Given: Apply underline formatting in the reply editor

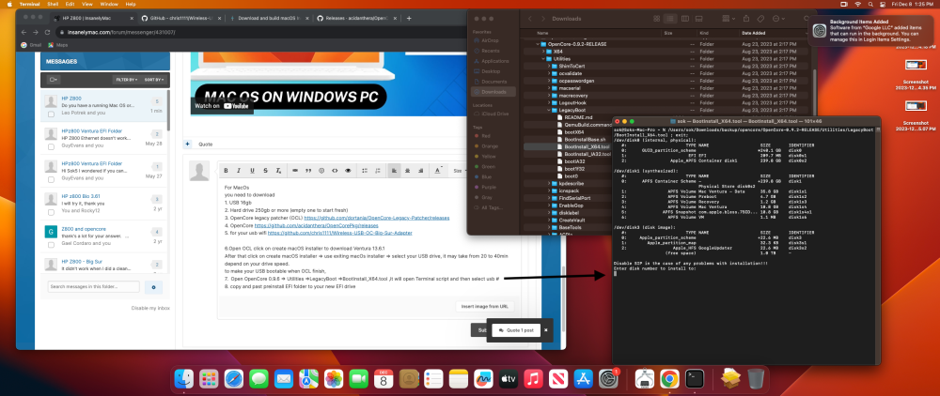Looking at the screenshot, I should coord(252,171).
